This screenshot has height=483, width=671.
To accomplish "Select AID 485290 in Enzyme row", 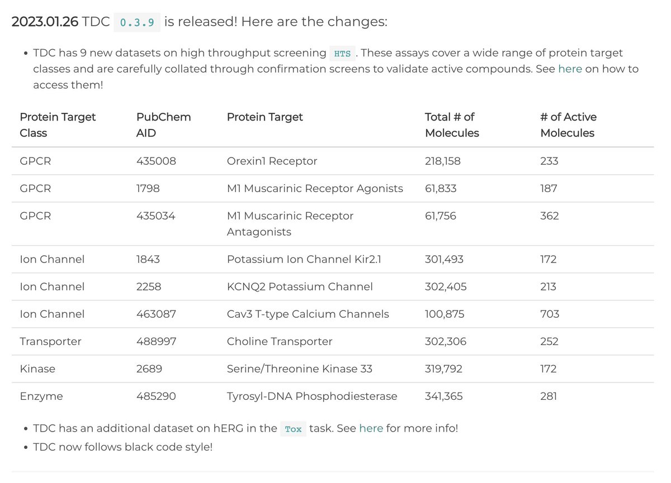I will pos(156,396).
